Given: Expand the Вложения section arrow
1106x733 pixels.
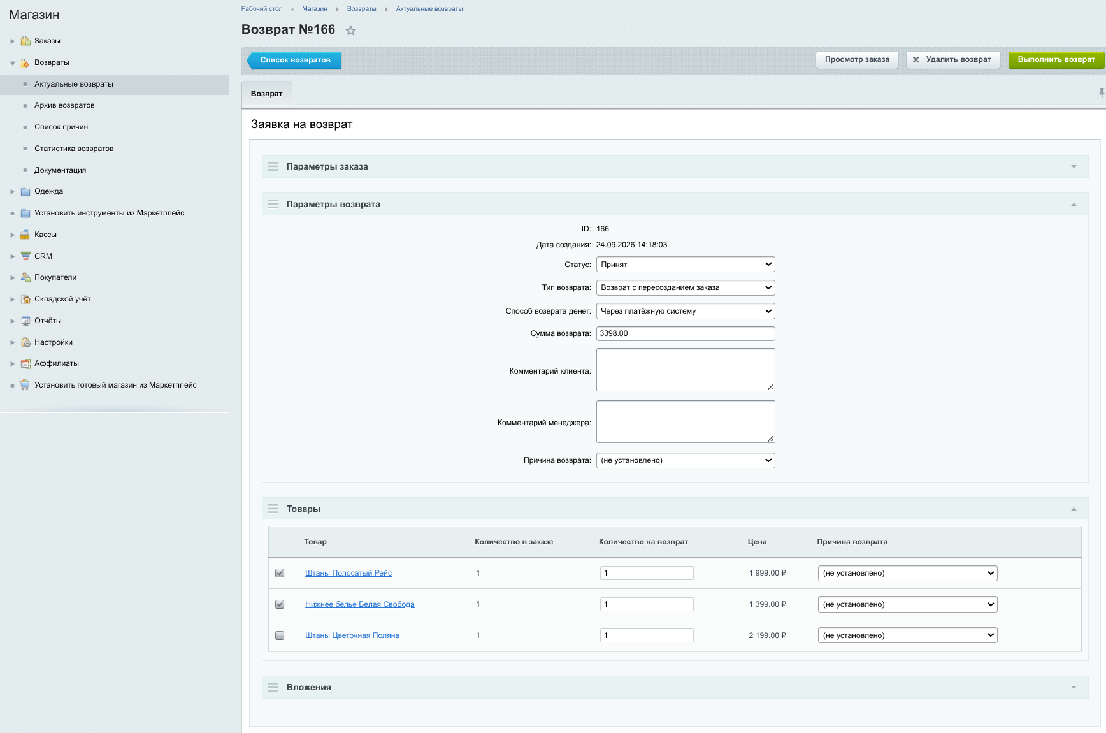Looking at the screenshot, I should [1074, 687].
